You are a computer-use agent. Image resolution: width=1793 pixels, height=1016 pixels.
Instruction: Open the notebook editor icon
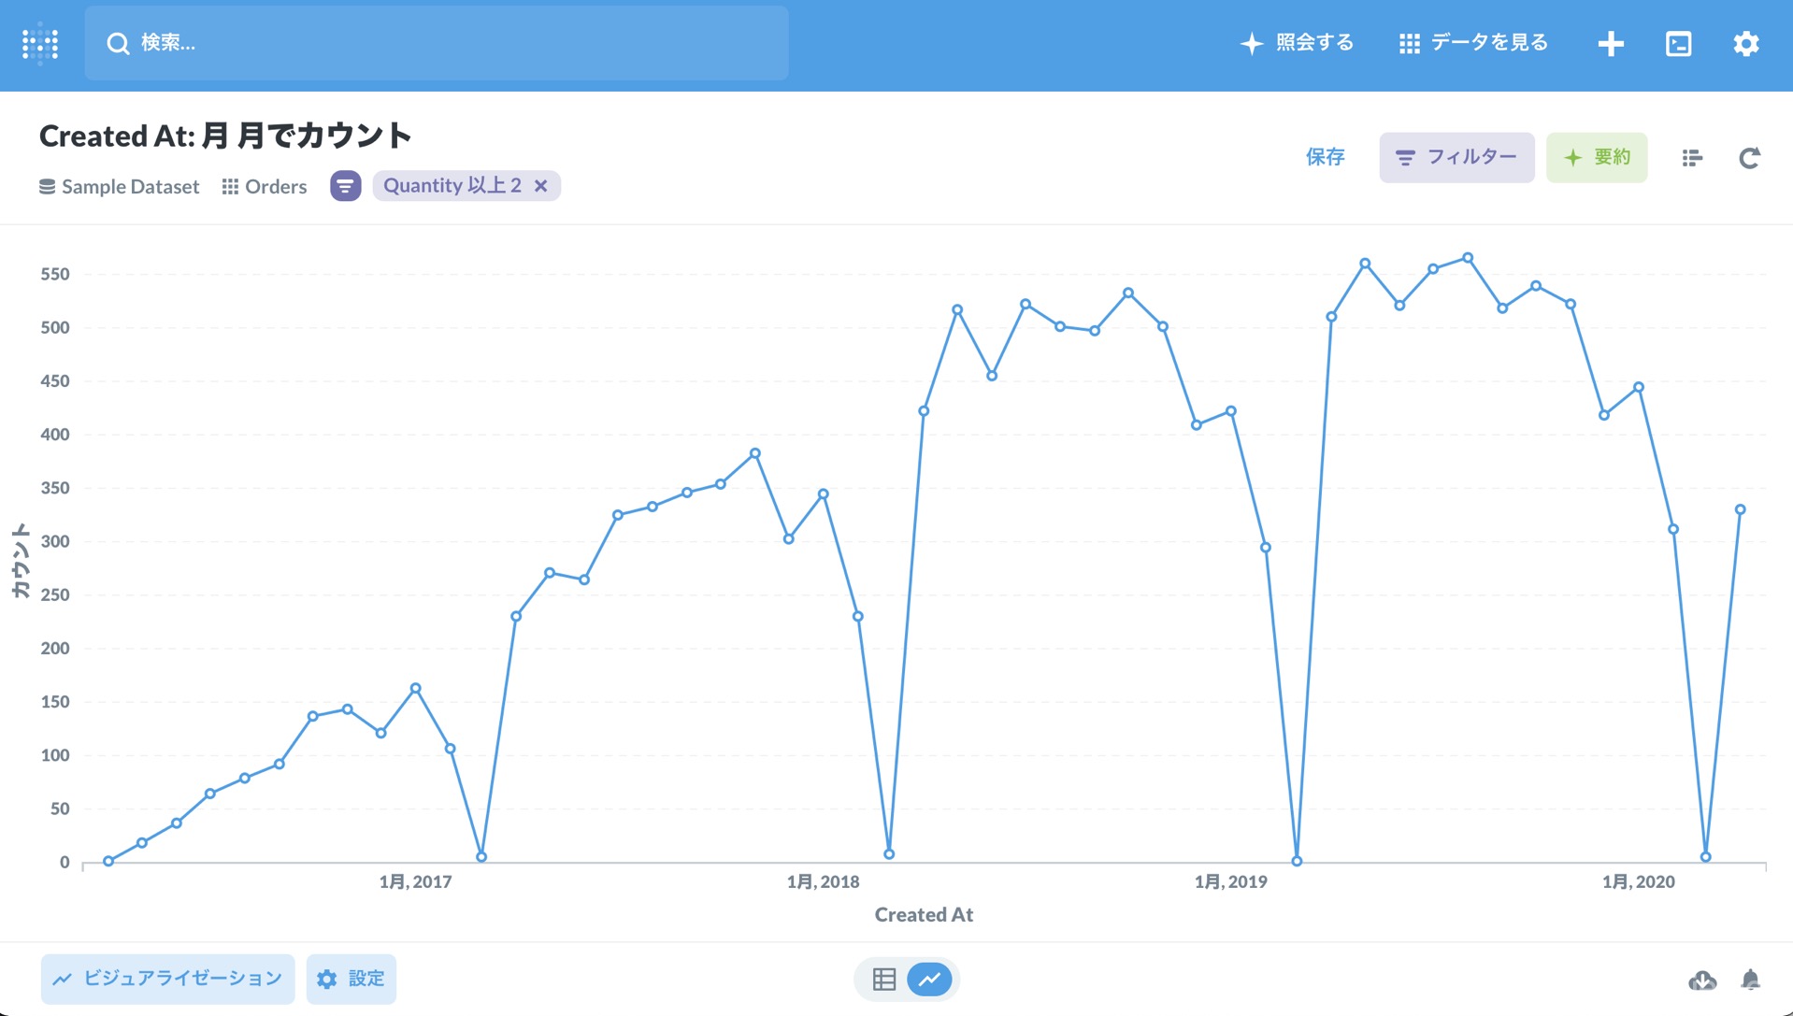click(x=1691, y=158)
